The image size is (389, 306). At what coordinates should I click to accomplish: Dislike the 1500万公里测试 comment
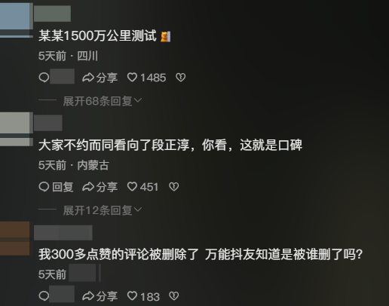(x=181, y=78)
